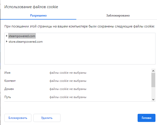Click the Путь field label

(x=8, y=97)
